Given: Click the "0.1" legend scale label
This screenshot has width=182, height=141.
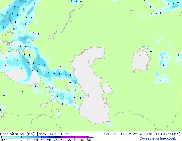Looking at the screenshot, I should coord(3,140).
